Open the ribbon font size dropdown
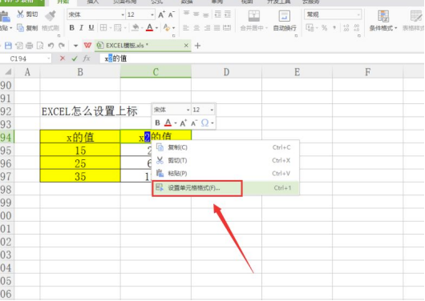 (152, 14)
